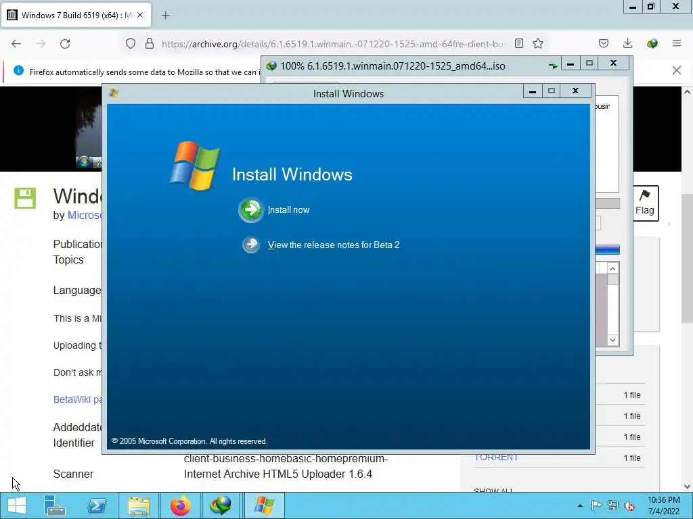Reload the archive.org page
The image size is (693, 519).
coord(65,44)
